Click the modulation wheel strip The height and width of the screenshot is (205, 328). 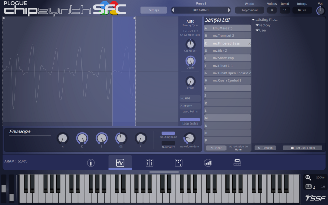(11, 189)
